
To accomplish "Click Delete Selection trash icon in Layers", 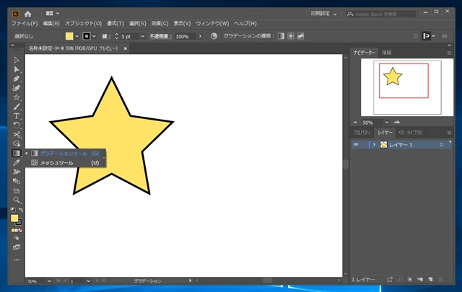I will (440, 279).
